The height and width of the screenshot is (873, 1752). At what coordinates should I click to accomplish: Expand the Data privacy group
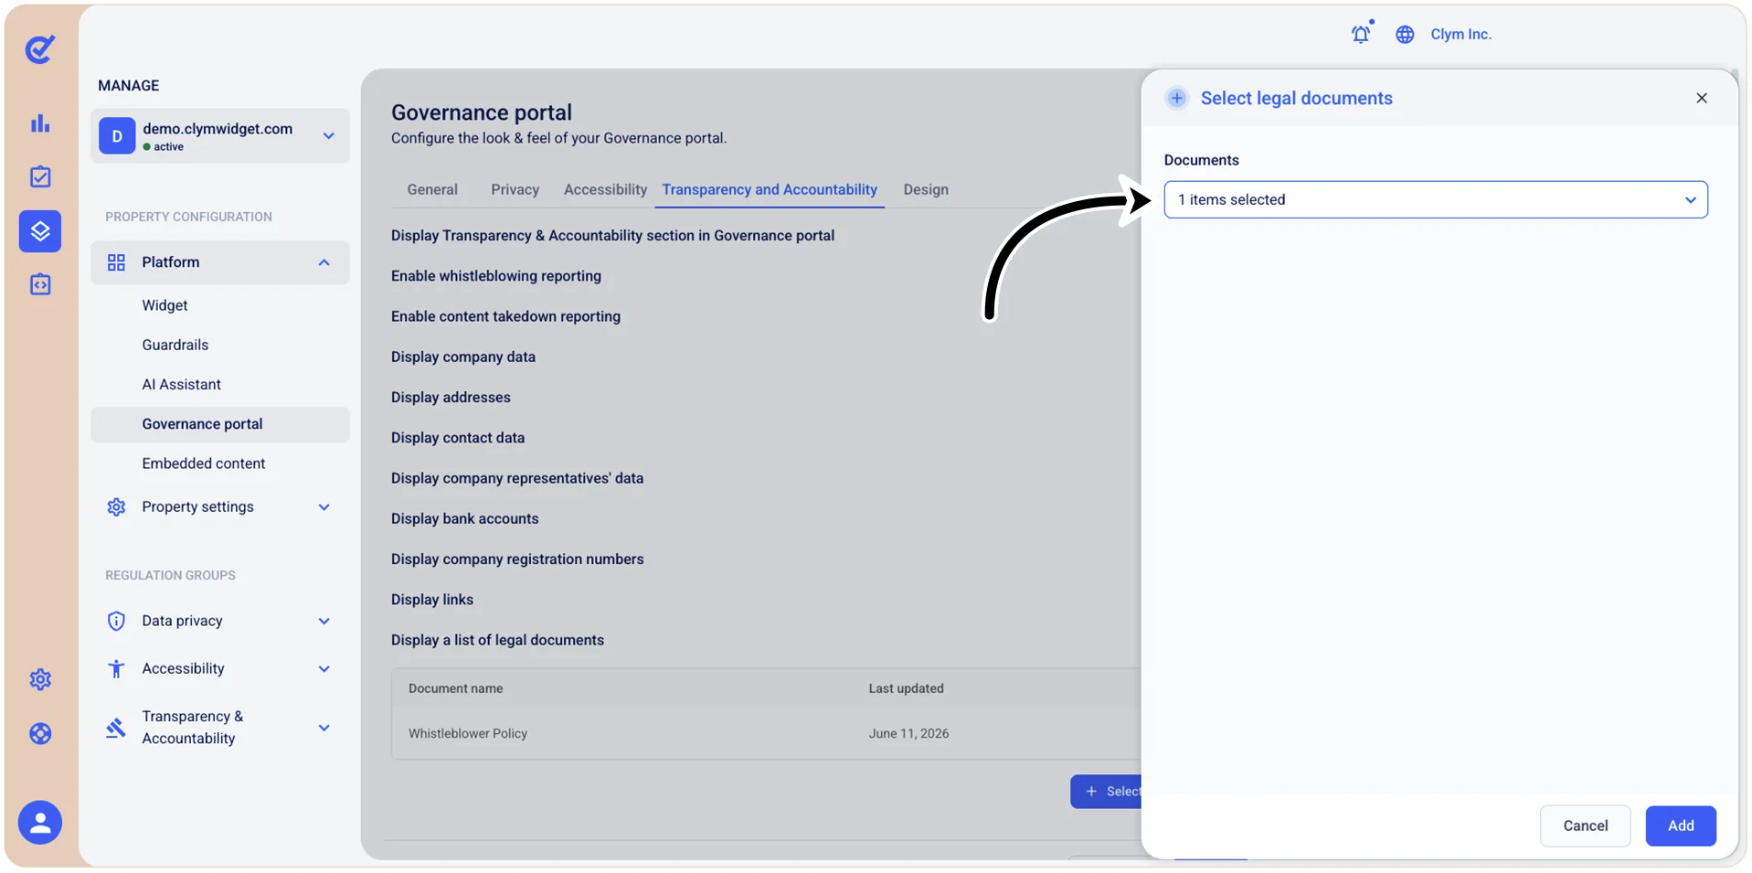click(324, 621)
